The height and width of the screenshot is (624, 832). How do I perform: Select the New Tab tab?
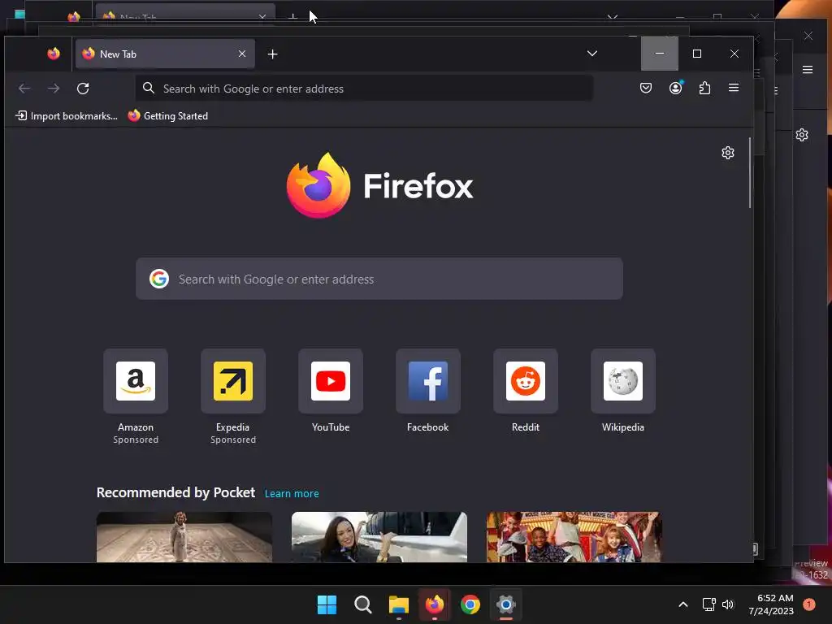[165, 54]
